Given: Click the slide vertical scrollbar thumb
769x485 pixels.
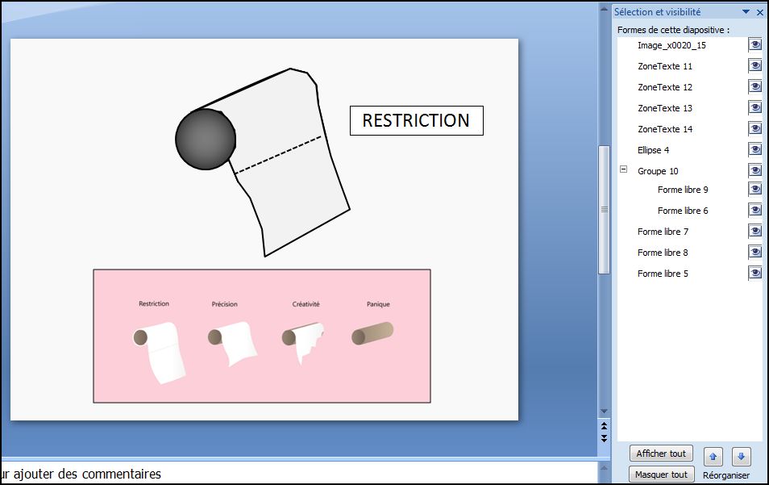Looking at the screenshot, I should 605,210.
